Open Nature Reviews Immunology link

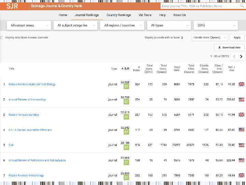[26, 175]
